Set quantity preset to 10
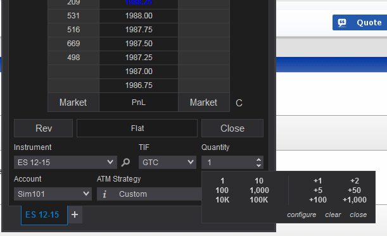 point(259,181)
